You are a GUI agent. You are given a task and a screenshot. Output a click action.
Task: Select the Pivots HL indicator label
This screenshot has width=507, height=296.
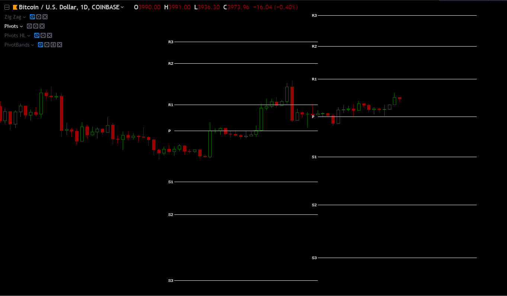pos(15,35)
